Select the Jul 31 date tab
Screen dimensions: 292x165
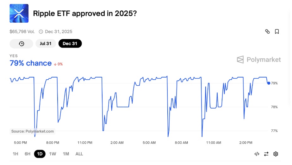coord(46,44)
